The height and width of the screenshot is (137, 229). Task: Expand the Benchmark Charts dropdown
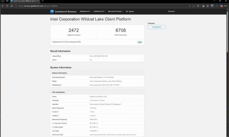pyautogui.click(x=115, y=11)
